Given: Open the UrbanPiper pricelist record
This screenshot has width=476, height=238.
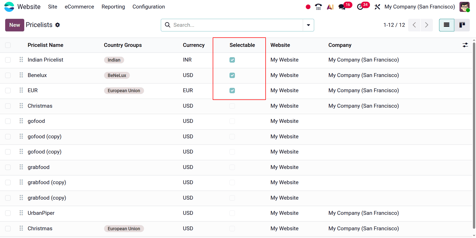Looking at the screenshot, I should click(41, 213).
